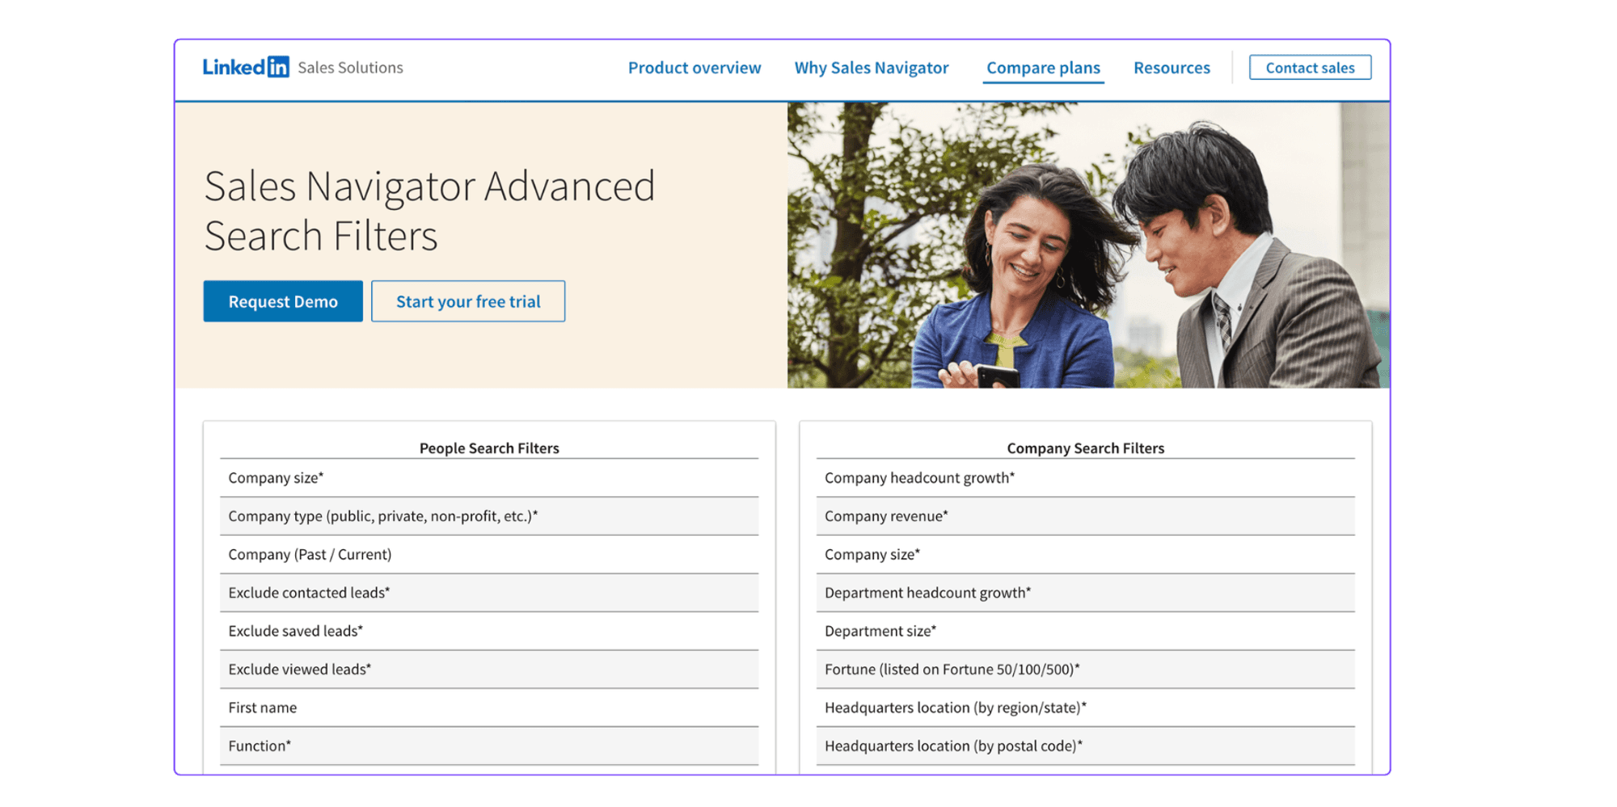This screenshot has width=1617, height=807.
Task: Click the LinkedIn logo
Action: coord(245,67)
